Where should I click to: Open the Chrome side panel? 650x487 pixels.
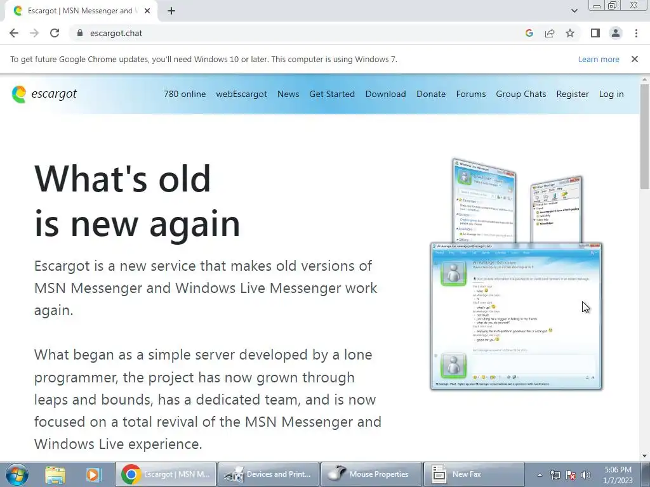coord(595,33)
